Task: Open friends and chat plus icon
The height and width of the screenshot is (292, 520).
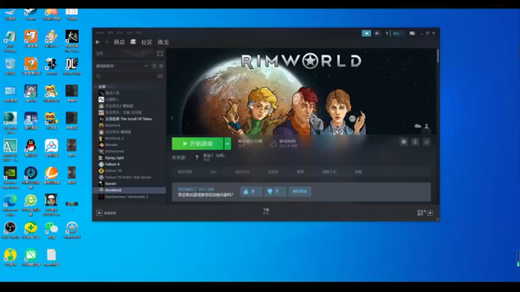Action: (x=430, y=213)
